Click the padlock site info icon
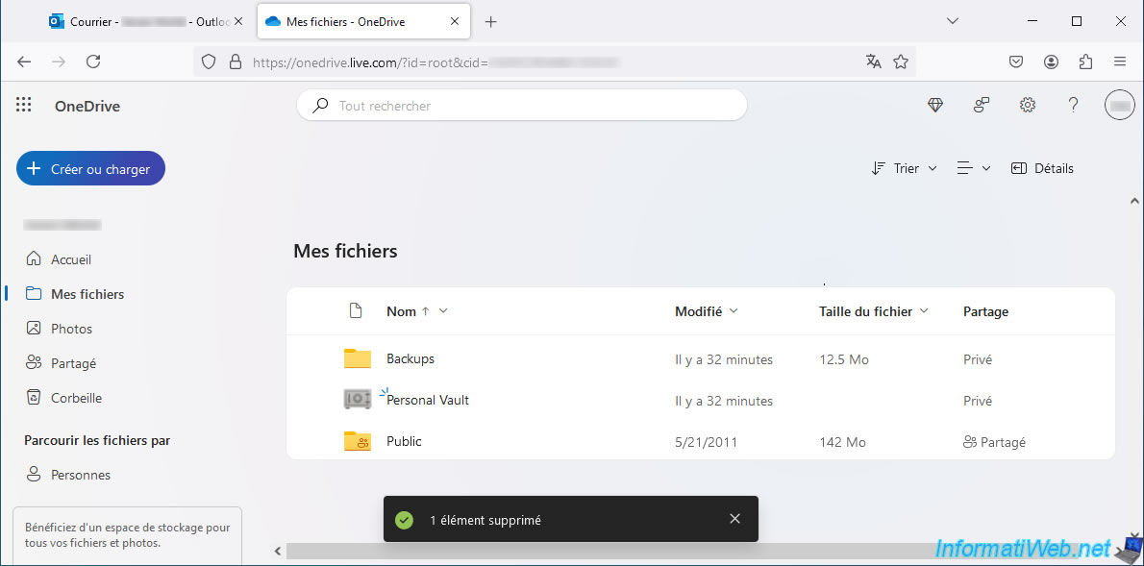The height and width of the screenshot is (566, 1144). click(x=235, y=62)
